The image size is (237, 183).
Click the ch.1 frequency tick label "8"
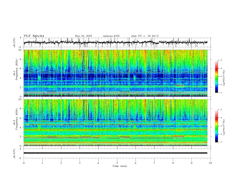tap(21, 59)
